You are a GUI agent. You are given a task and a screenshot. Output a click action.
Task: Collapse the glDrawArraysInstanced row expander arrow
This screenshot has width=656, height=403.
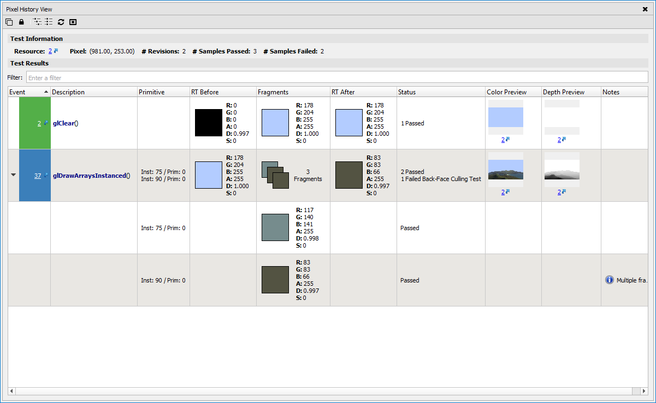click(13, 175)
